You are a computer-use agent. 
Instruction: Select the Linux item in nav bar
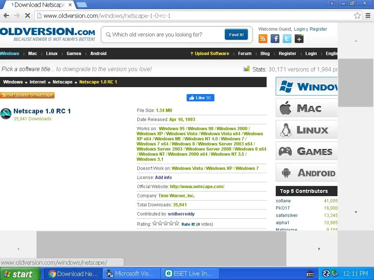coord(52,54)
